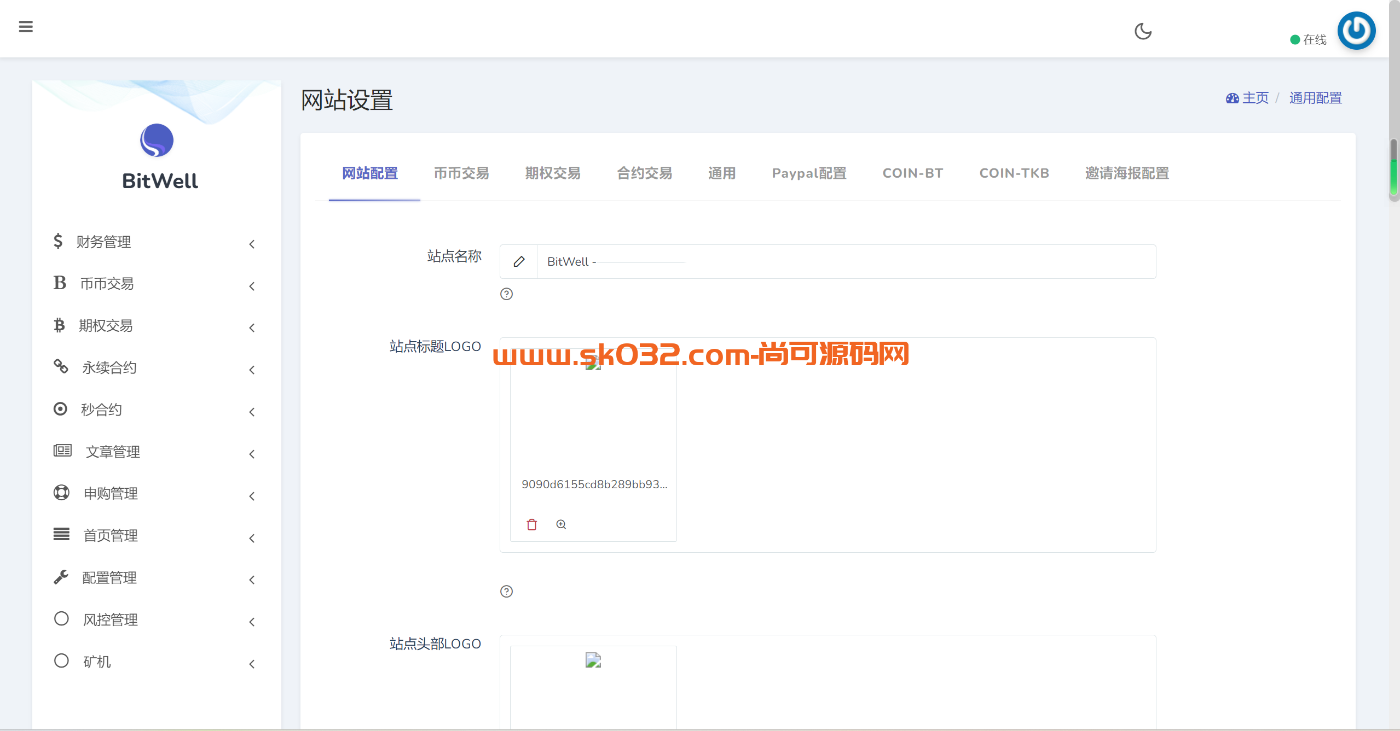The image size is (1400, 731).
Task: Toggle the hamburger sidebar menu
Action: pos(26,26)
